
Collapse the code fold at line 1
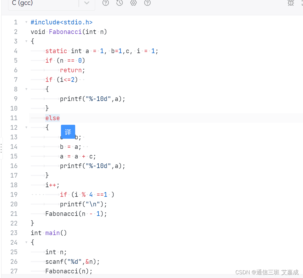click(26, 22)
